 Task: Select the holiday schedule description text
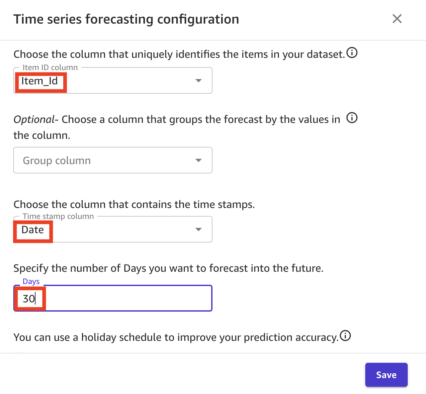[x=176, y=338]
